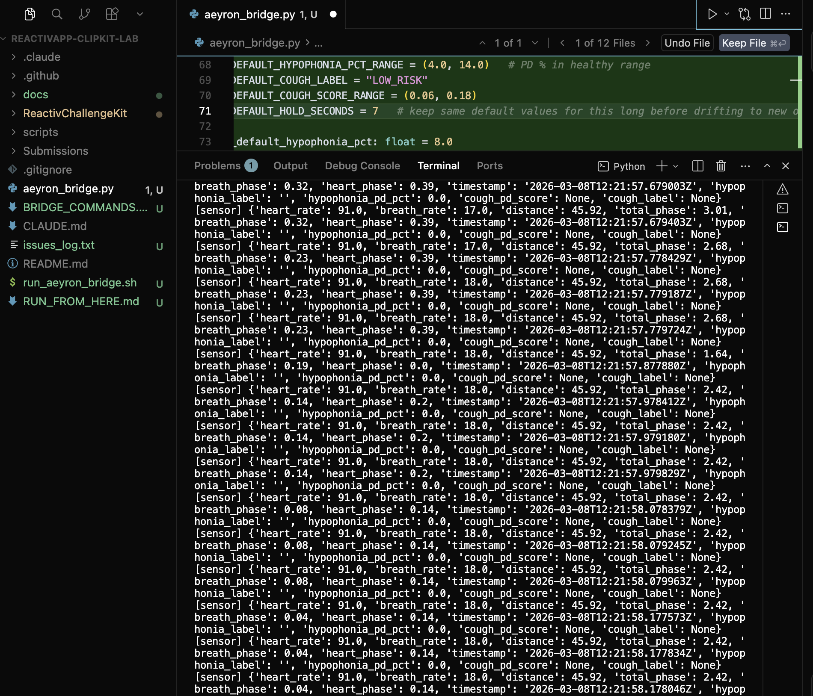Go to previous change with up chevron
Viewport: 813px width, 696px height.
482,43
